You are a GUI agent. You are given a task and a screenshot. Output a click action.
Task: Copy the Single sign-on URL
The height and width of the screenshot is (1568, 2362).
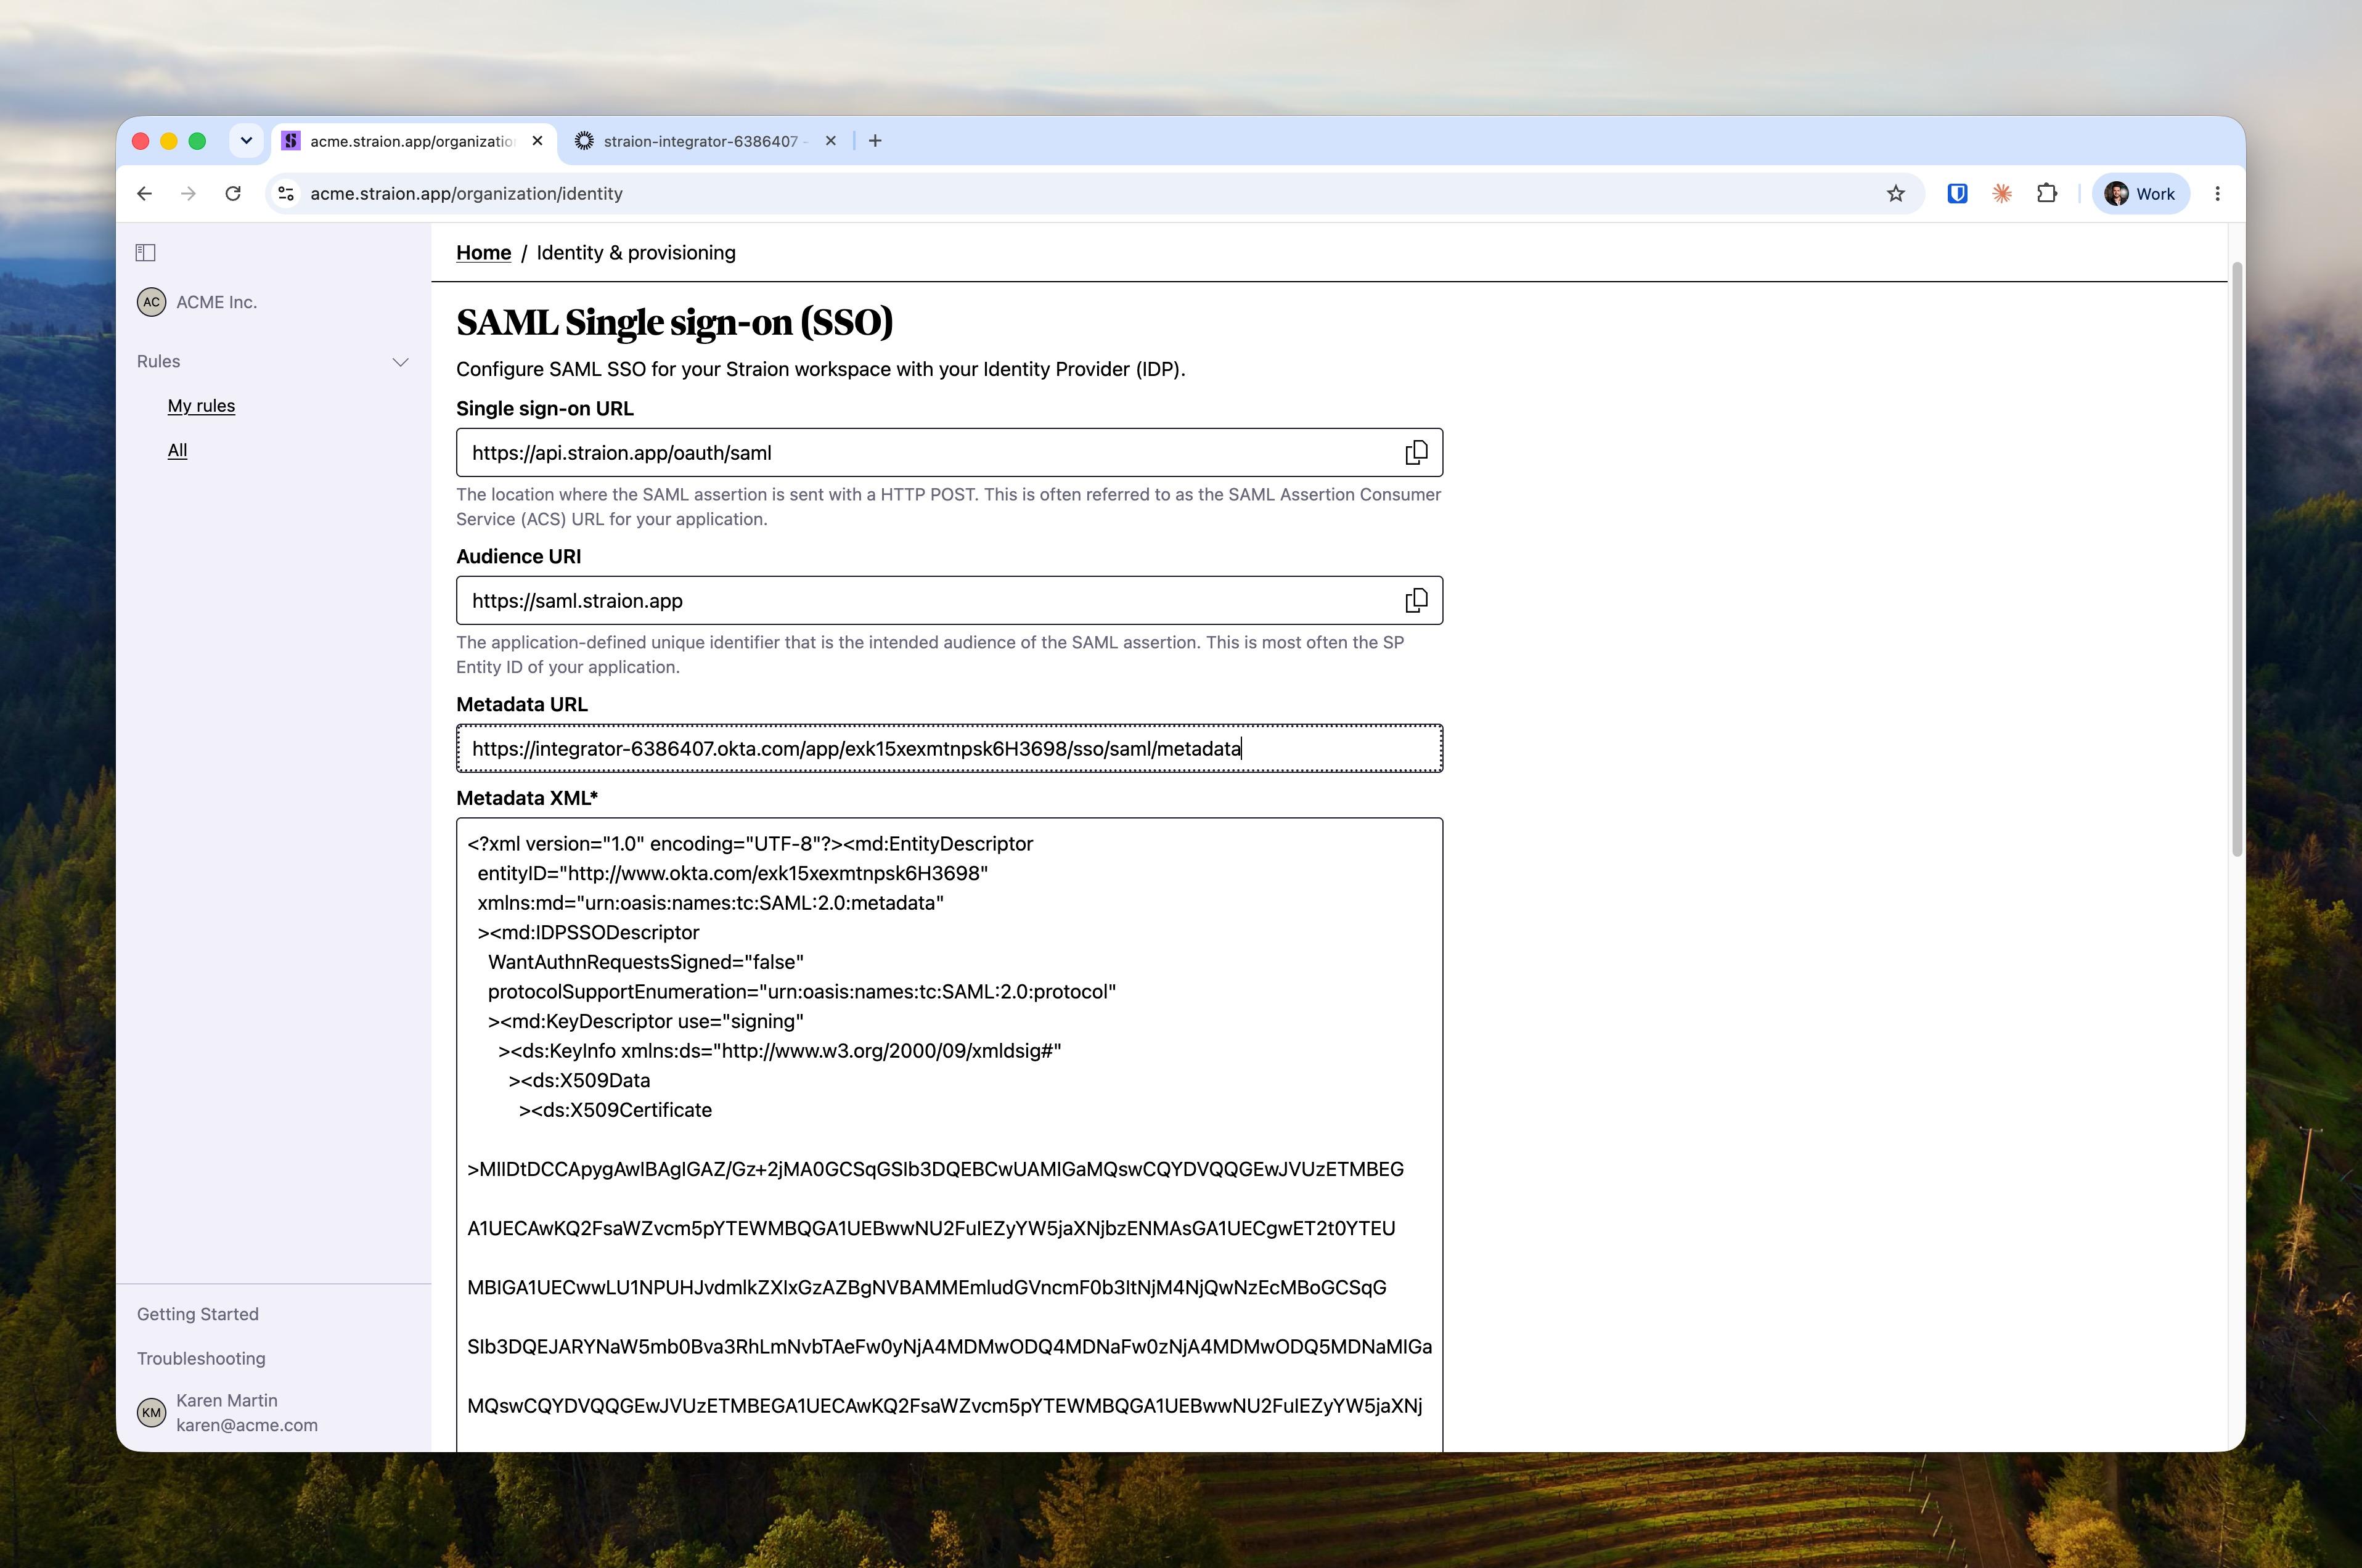click(1416, 453)
